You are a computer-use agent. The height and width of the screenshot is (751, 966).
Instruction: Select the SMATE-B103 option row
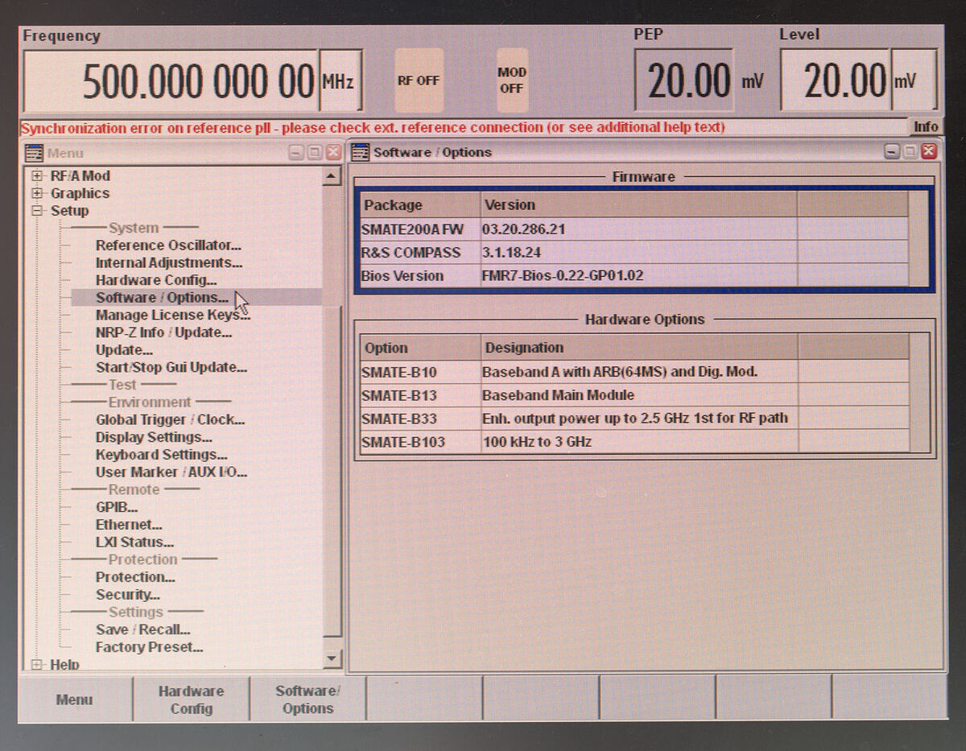click(x=634, y=442)
